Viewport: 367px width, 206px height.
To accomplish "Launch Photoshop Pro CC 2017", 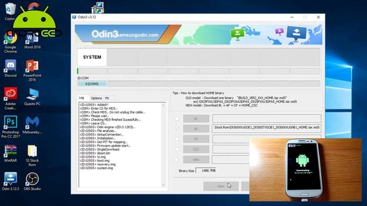I will click(10, 126).
